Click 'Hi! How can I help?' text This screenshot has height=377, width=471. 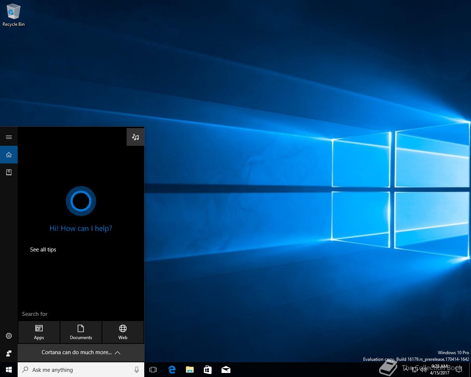(81, 228)
